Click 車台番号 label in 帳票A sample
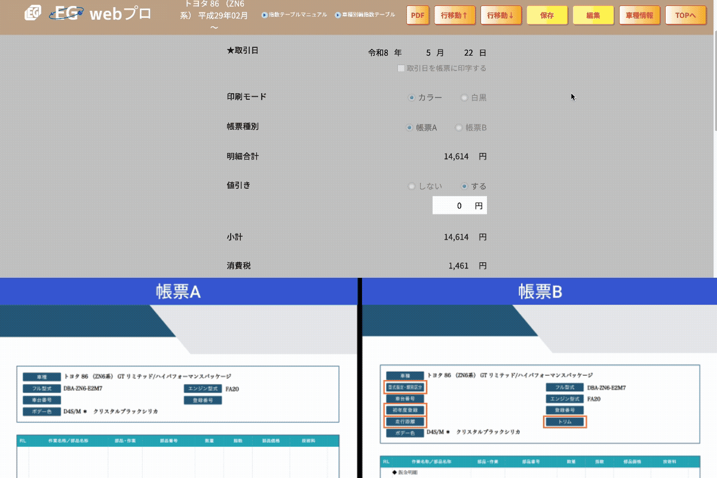 pyautogui.click(x=42, y=400)
